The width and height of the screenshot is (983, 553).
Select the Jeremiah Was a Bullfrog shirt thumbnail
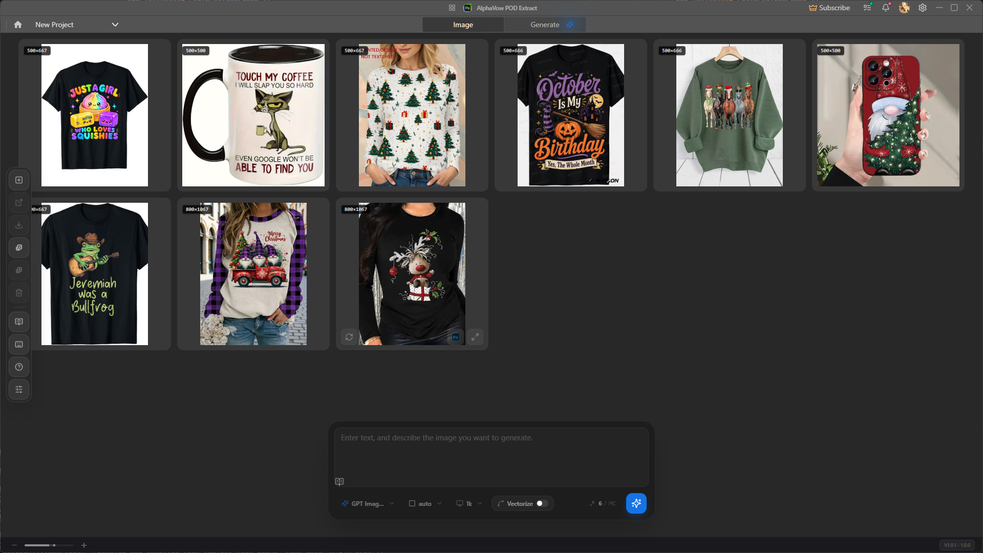(x=95, y=274)
